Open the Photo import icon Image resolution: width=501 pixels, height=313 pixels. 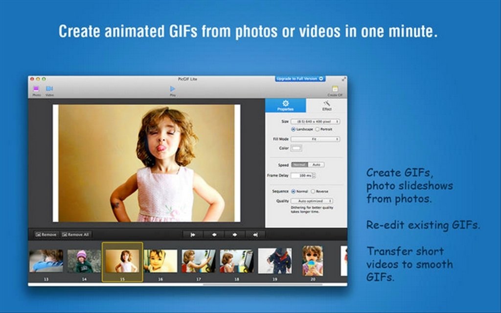pos(36,89)
